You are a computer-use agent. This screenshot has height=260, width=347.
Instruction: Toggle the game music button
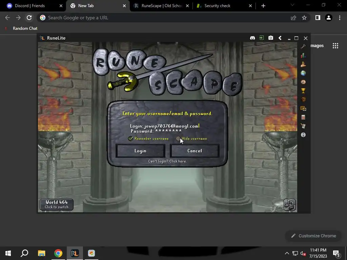coord(290,205)
